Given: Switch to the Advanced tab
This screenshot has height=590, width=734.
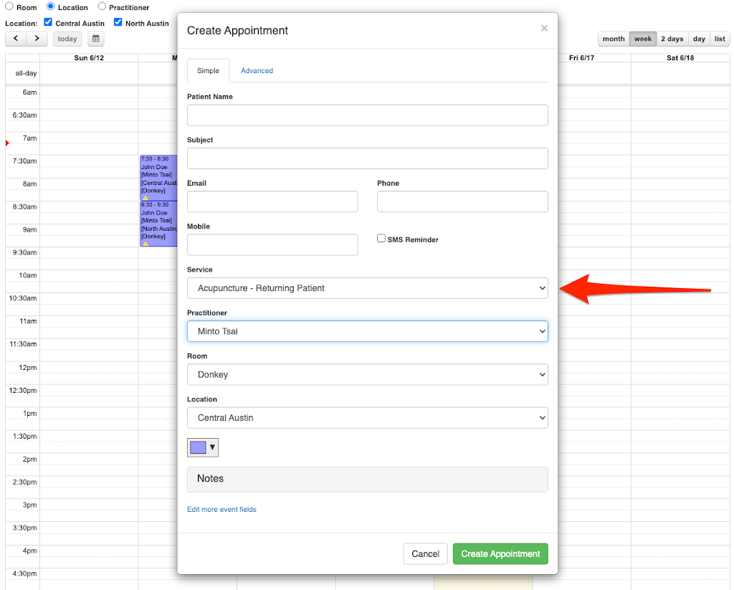Looking at the screenshot, I should [257, 71].
